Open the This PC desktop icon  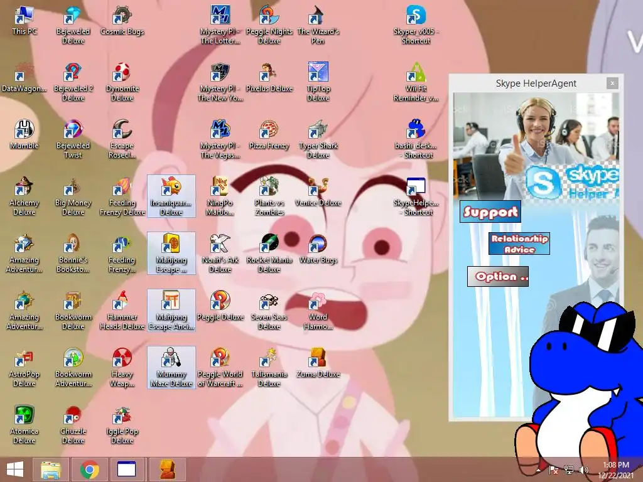click(x=24, y=21)
